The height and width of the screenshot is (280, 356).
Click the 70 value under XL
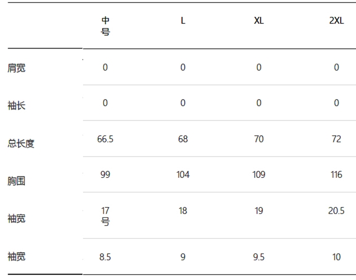click(259, 139)
